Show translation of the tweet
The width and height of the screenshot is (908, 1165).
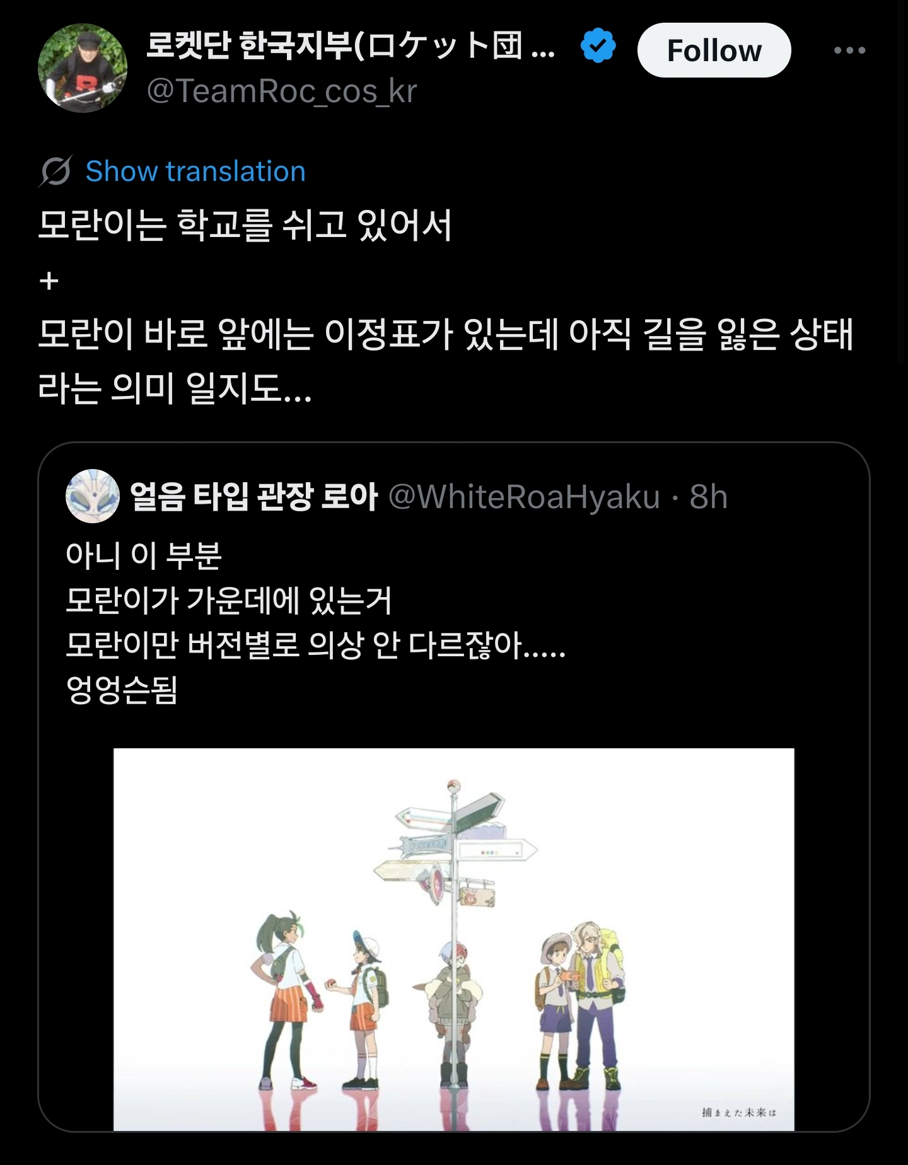195,171
